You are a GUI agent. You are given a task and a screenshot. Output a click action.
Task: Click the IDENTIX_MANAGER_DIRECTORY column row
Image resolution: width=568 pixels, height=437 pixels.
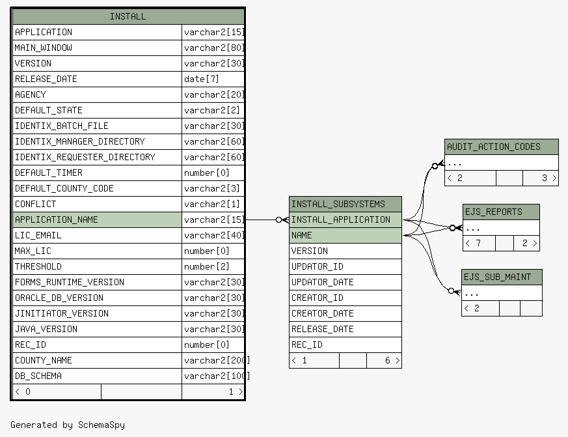tap(97, 141)
